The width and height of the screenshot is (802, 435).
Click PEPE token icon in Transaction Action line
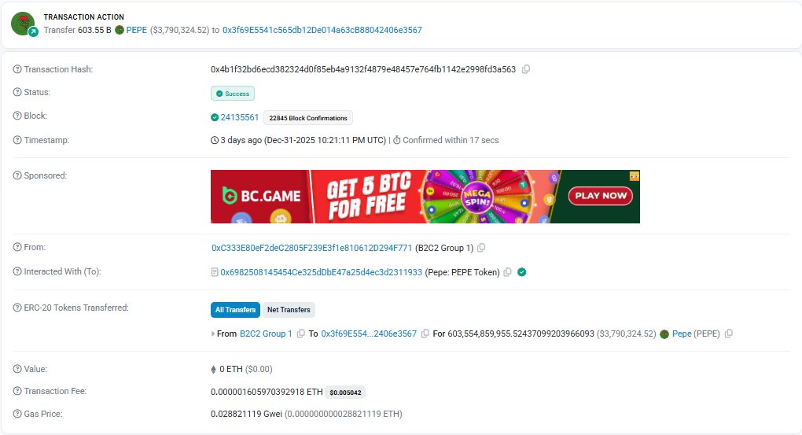pos(120,30)
